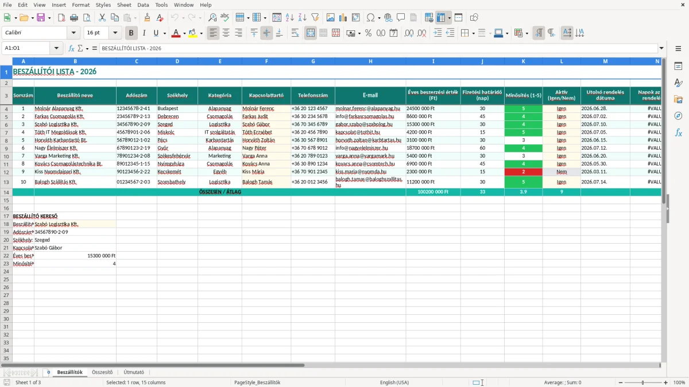Format cells as percent

pyautogui.click(x=369, y=33)
